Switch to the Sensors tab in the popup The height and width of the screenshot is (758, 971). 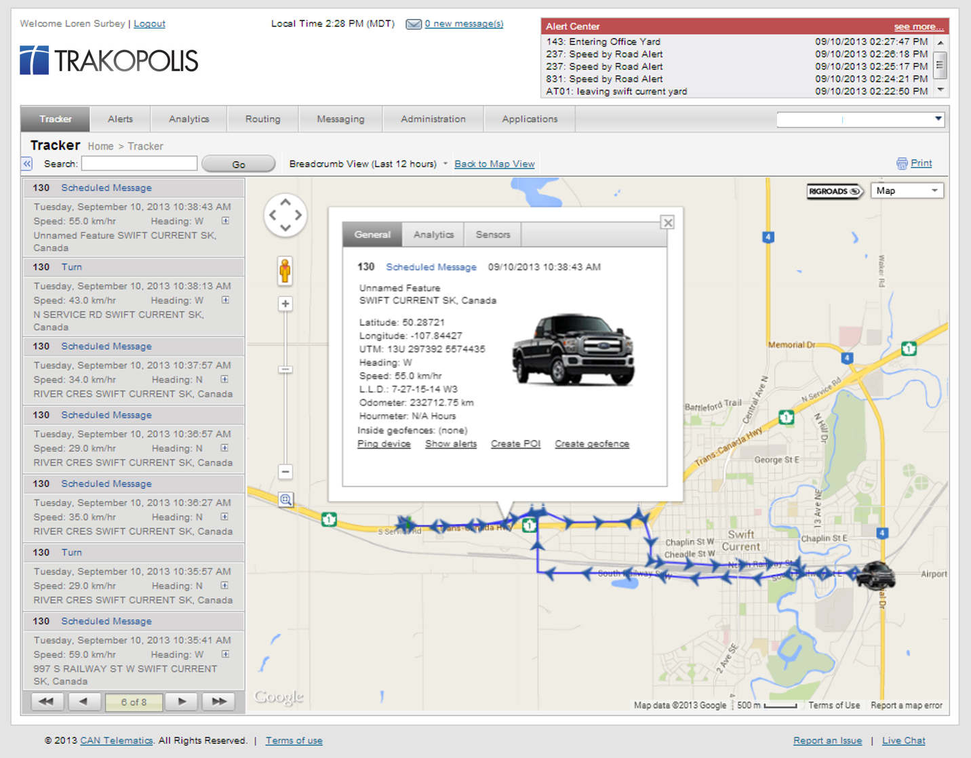[x=492, y=235]
